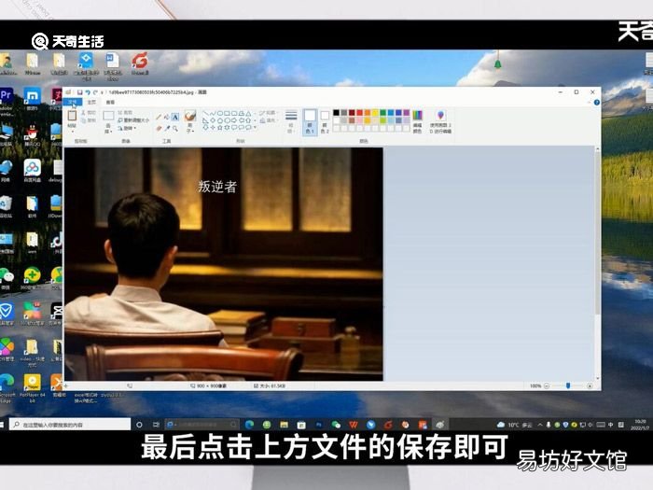Switch to the 主页 (Home) ribbon tab
This screenshot has width=653, height=490.
91,102
